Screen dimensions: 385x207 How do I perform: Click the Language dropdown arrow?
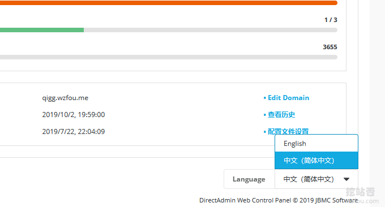[346, 179]
